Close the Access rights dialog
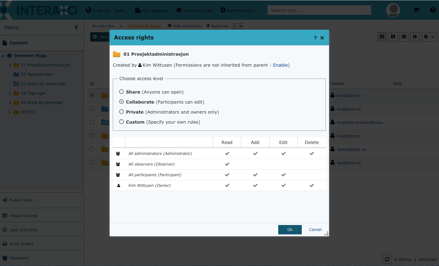The image size is (439, 266). [322, 38]
